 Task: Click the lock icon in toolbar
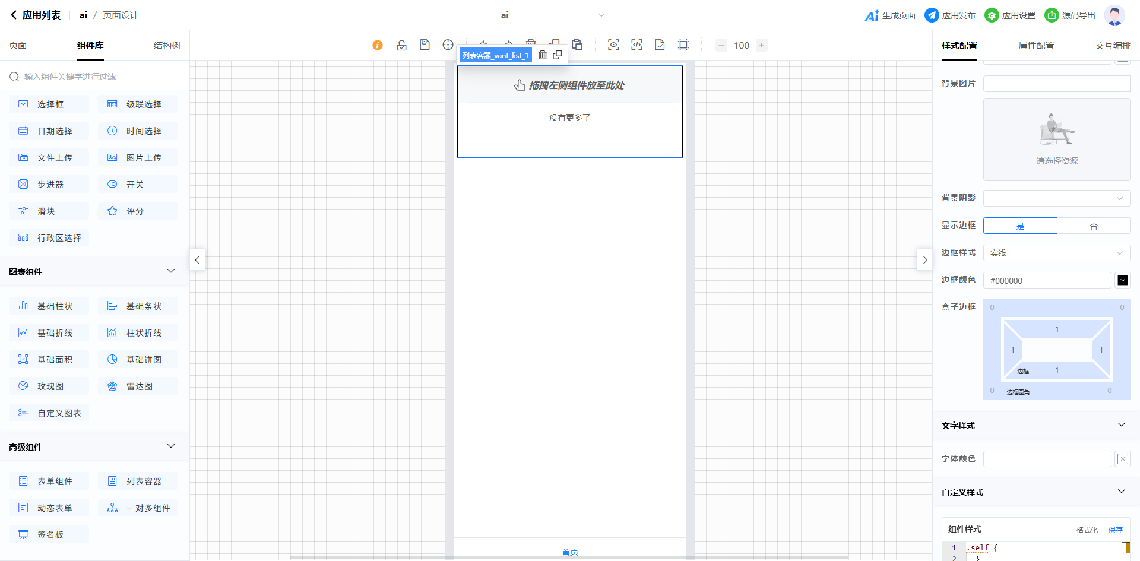pos(401,45)
